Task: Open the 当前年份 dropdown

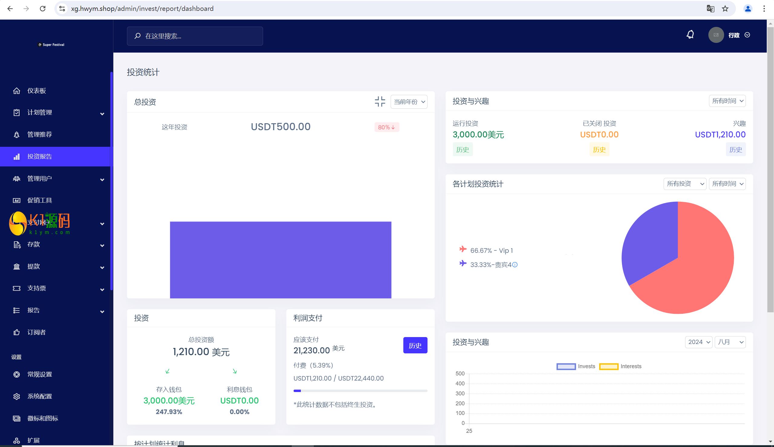Action: click(x=409, y=102)
